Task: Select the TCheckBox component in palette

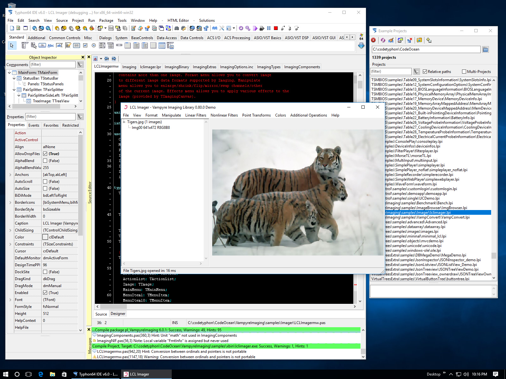Action: tap(85, 45)
